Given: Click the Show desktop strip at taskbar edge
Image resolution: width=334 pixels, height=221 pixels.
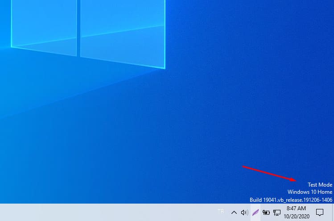Looking at the screenshot, I should point(333,213).
